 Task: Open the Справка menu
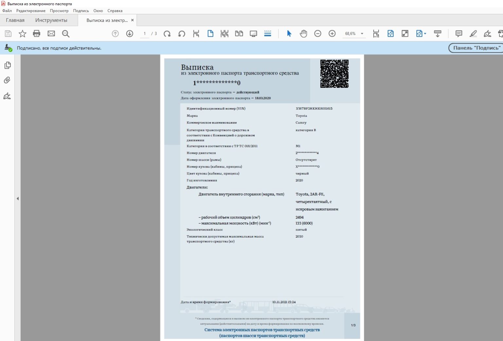pos(115,11)
